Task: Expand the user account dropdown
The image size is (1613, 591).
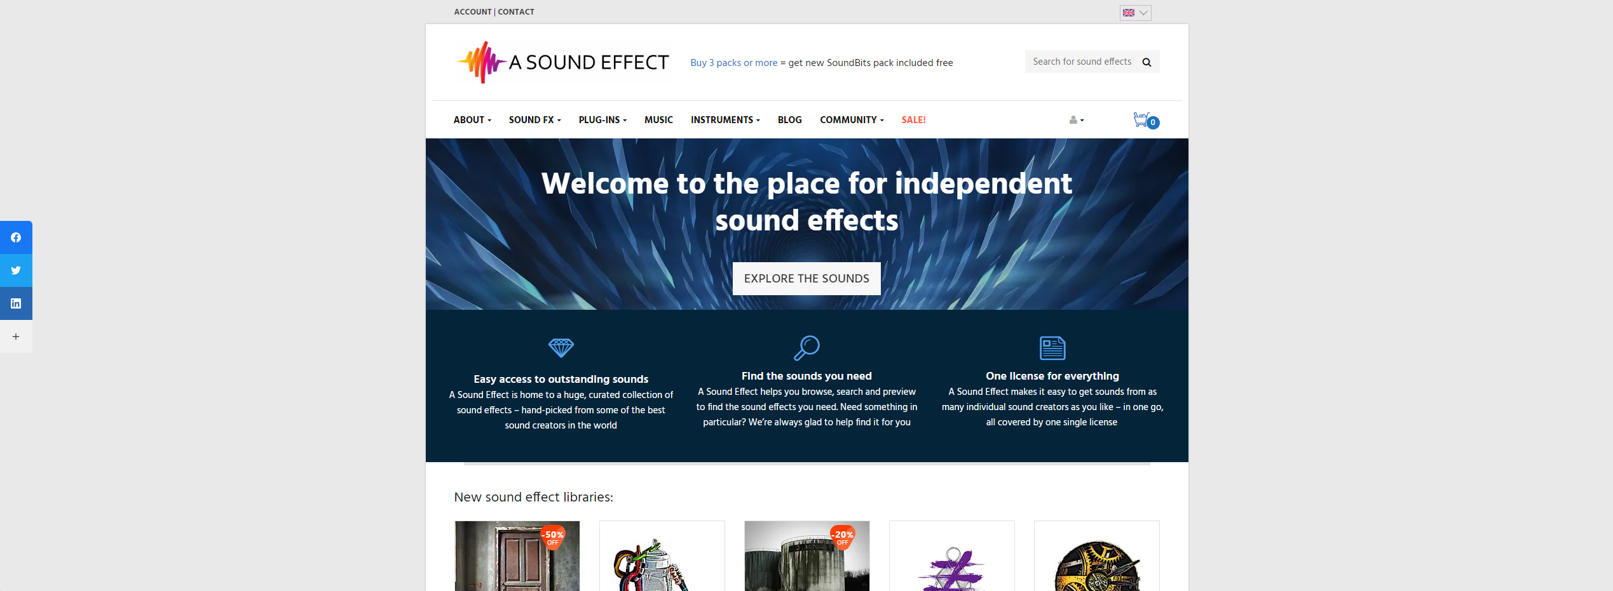Action: tap(1077, 119)
